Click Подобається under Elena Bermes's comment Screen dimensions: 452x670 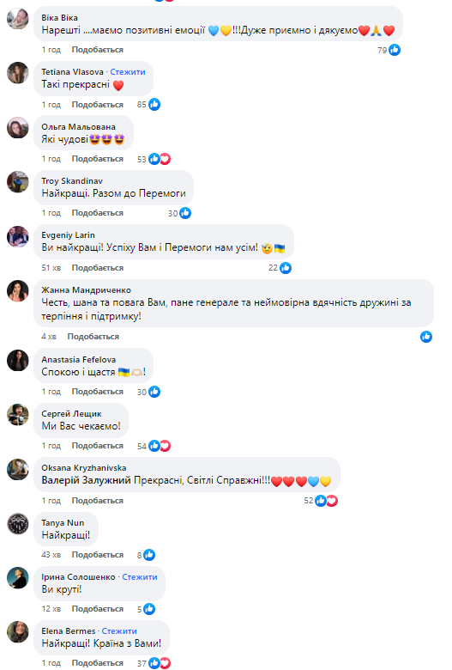pos(97,663)
